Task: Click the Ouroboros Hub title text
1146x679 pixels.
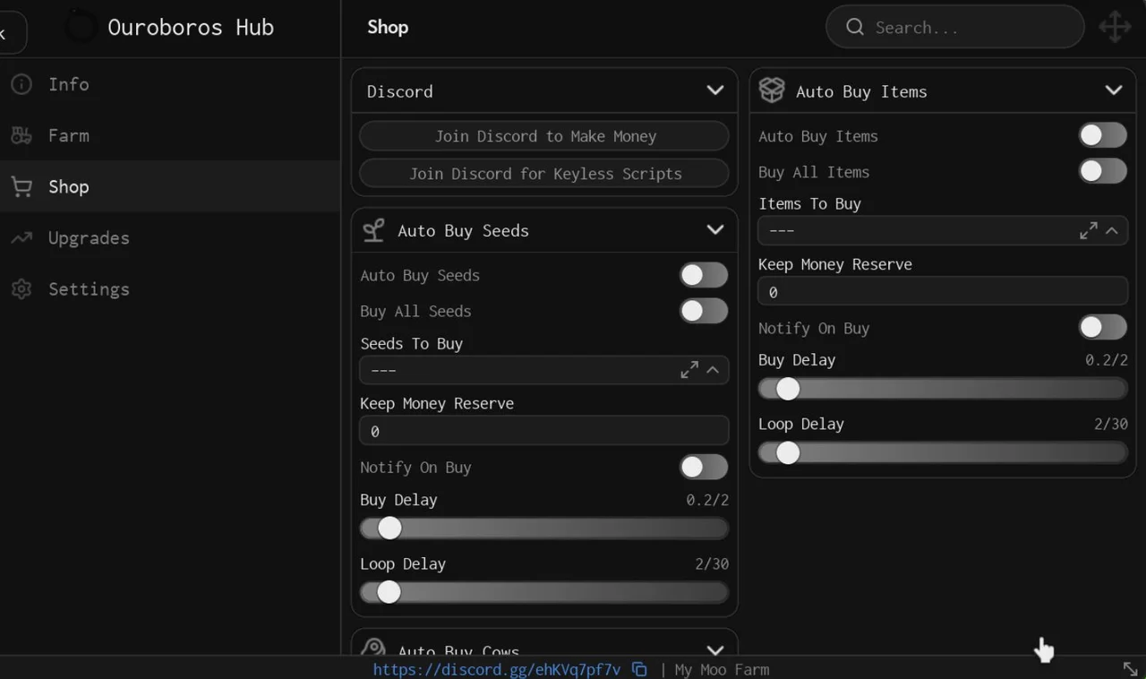Action: (191, 27)
